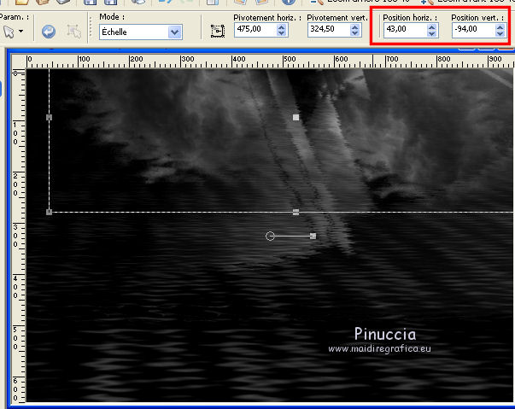Increase Position vert. with up arrow
This screenshot has width=515, height=409.
point(500,27)
